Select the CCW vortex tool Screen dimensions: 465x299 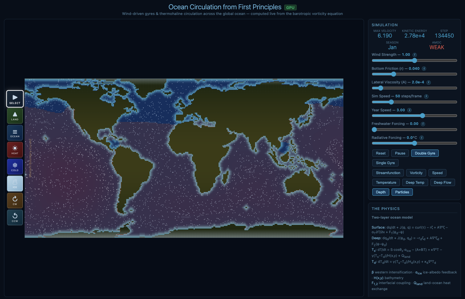(15, 217)
